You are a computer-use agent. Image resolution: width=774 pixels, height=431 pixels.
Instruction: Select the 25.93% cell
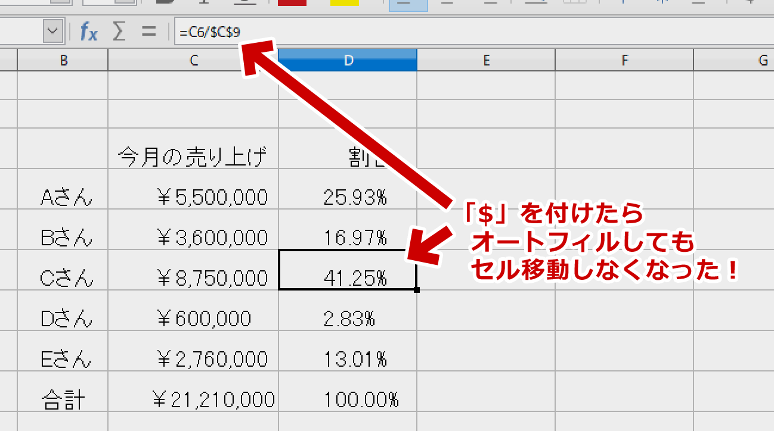pos(348,189)
